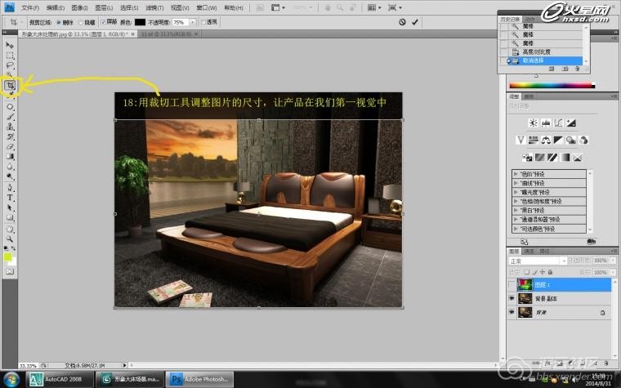Hide the 背景 副本 layer
This screenshot has height=388, width=621.
click(512, 298)
